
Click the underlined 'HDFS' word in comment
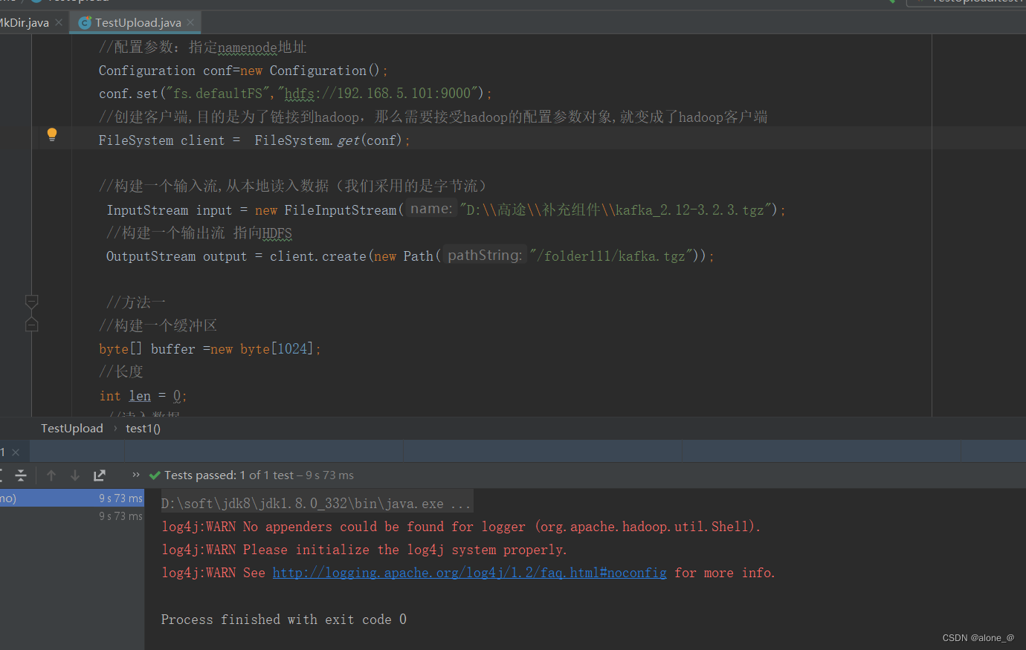[x=277, y=233]
